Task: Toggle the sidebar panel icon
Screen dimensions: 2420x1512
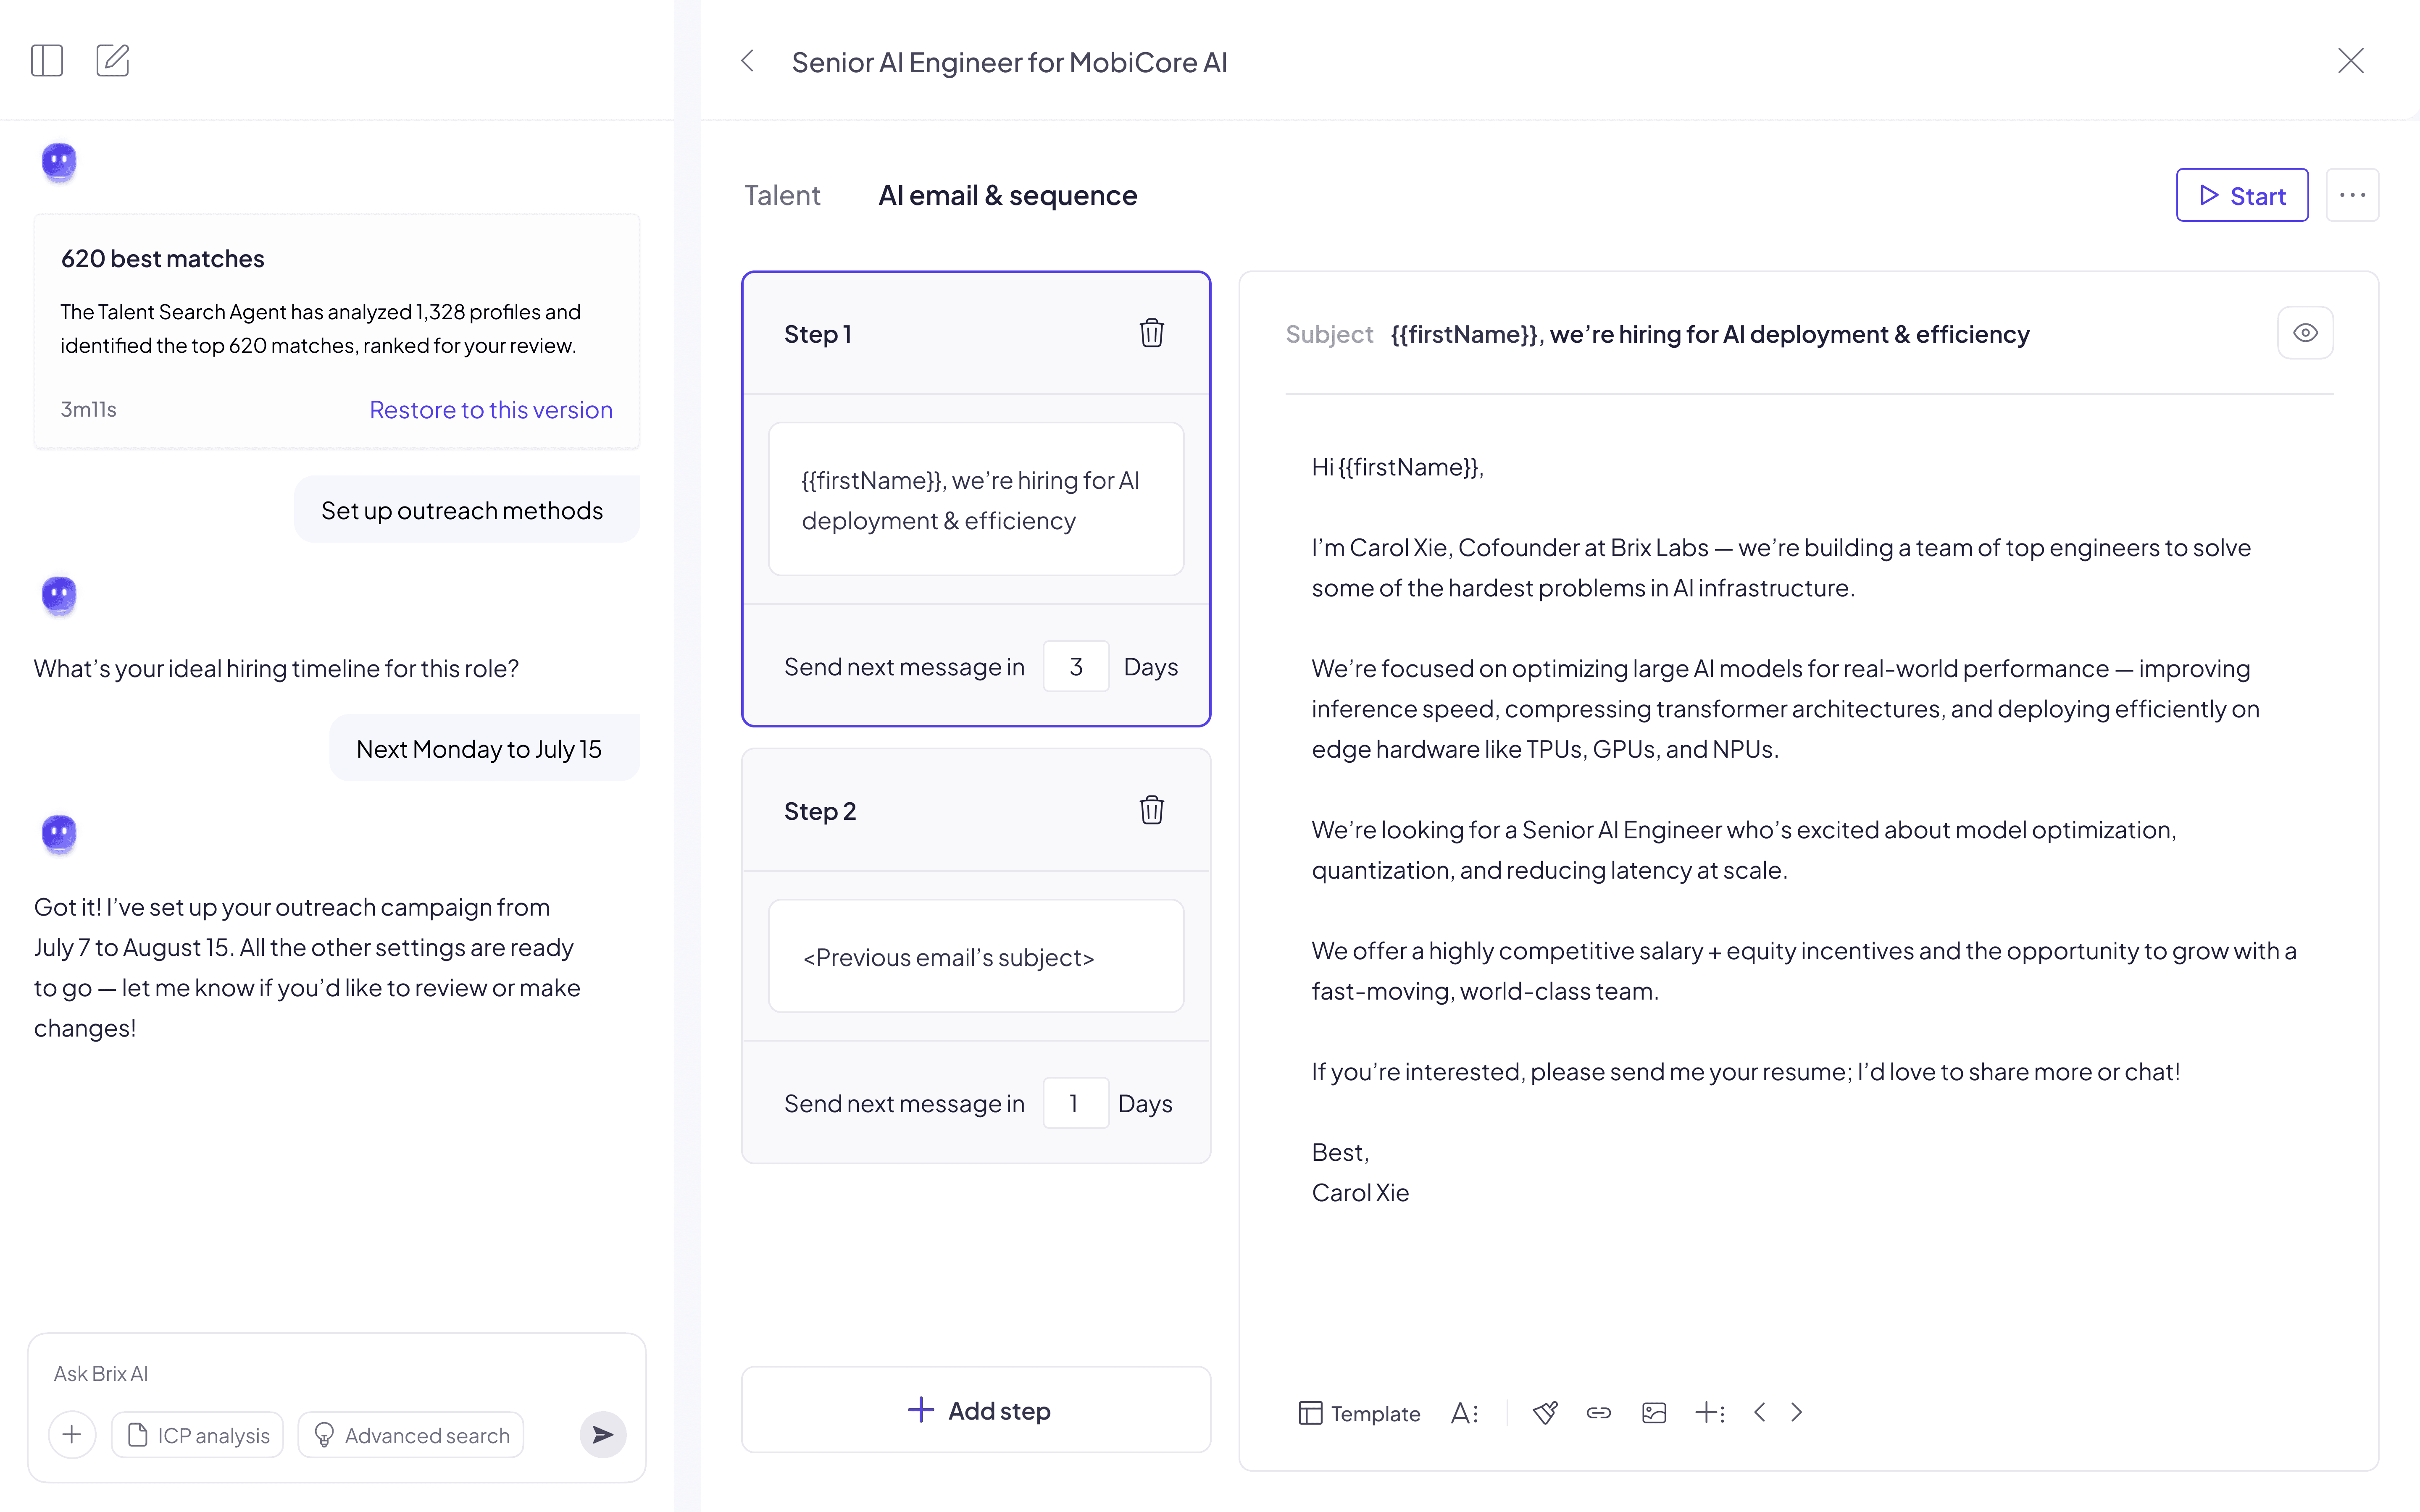Action: (47, 61)
